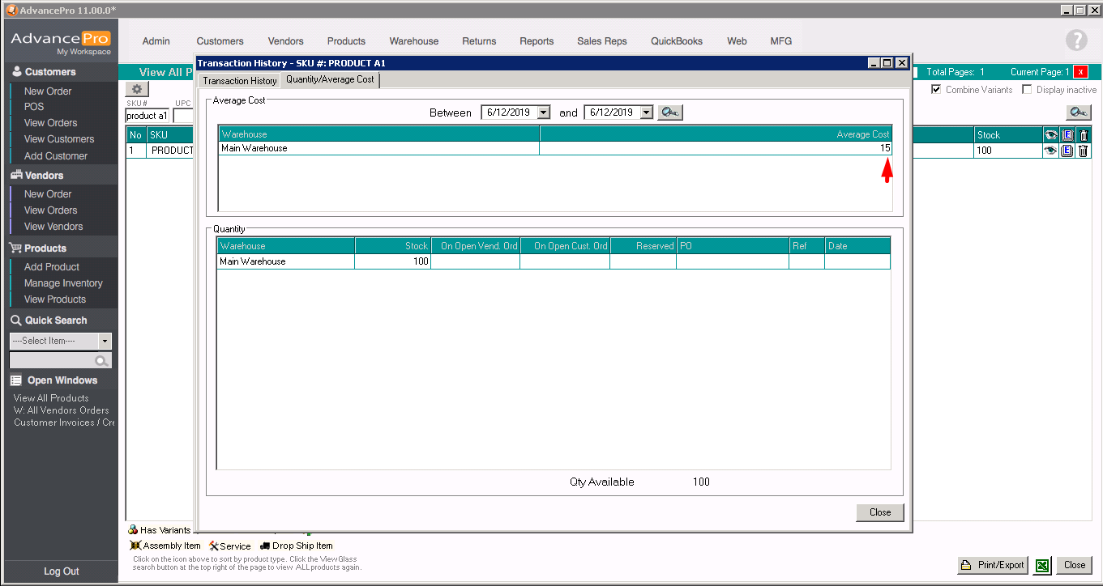Click Close button in Transaction History dialog
The width and height of the screenshot is (1103, 586).
879,512
